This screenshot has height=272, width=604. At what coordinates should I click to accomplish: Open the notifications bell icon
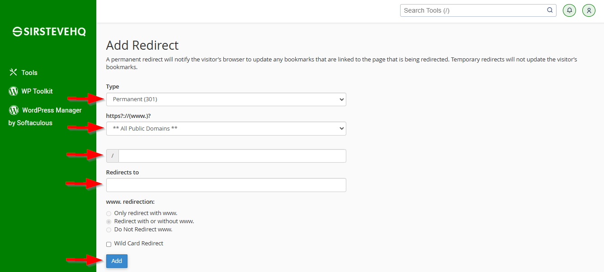[569, 10]
